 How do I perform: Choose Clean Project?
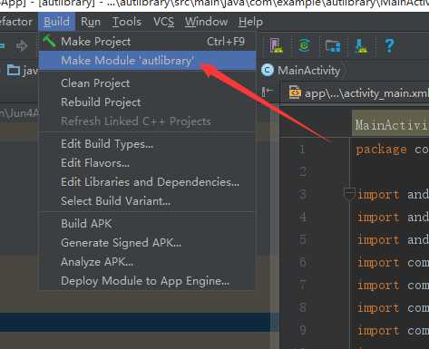148,83
